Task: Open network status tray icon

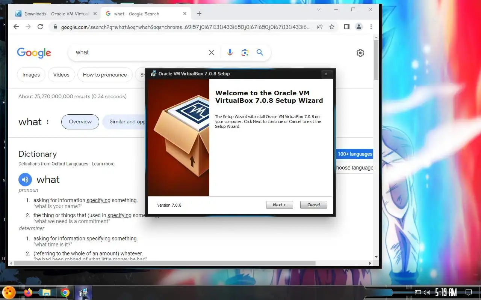Action: tap(418, 292)
